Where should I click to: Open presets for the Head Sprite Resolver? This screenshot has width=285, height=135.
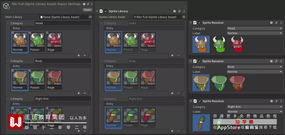[276, 23]
